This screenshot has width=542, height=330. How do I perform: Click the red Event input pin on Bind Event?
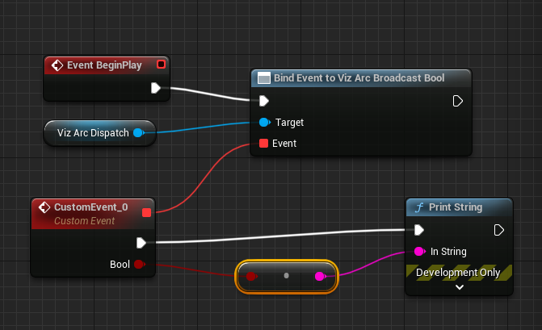pyautogui.click(x=263, y=144)
